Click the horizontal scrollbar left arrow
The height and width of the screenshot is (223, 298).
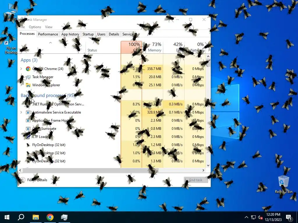[x=20, y=170]
